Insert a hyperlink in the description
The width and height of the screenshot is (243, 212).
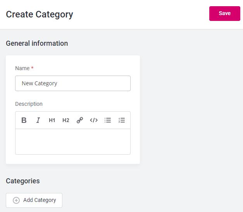[x=80, y=120]
